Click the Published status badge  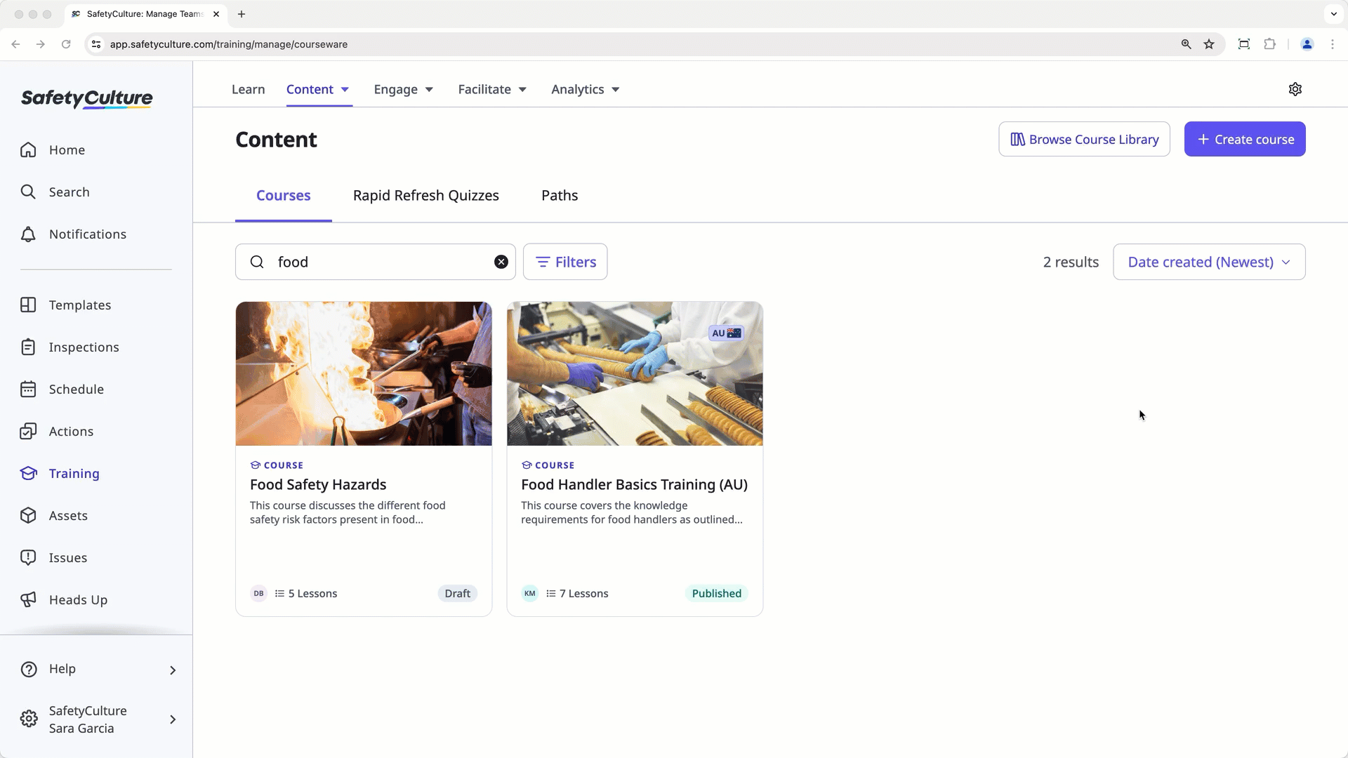click(716, 593)
